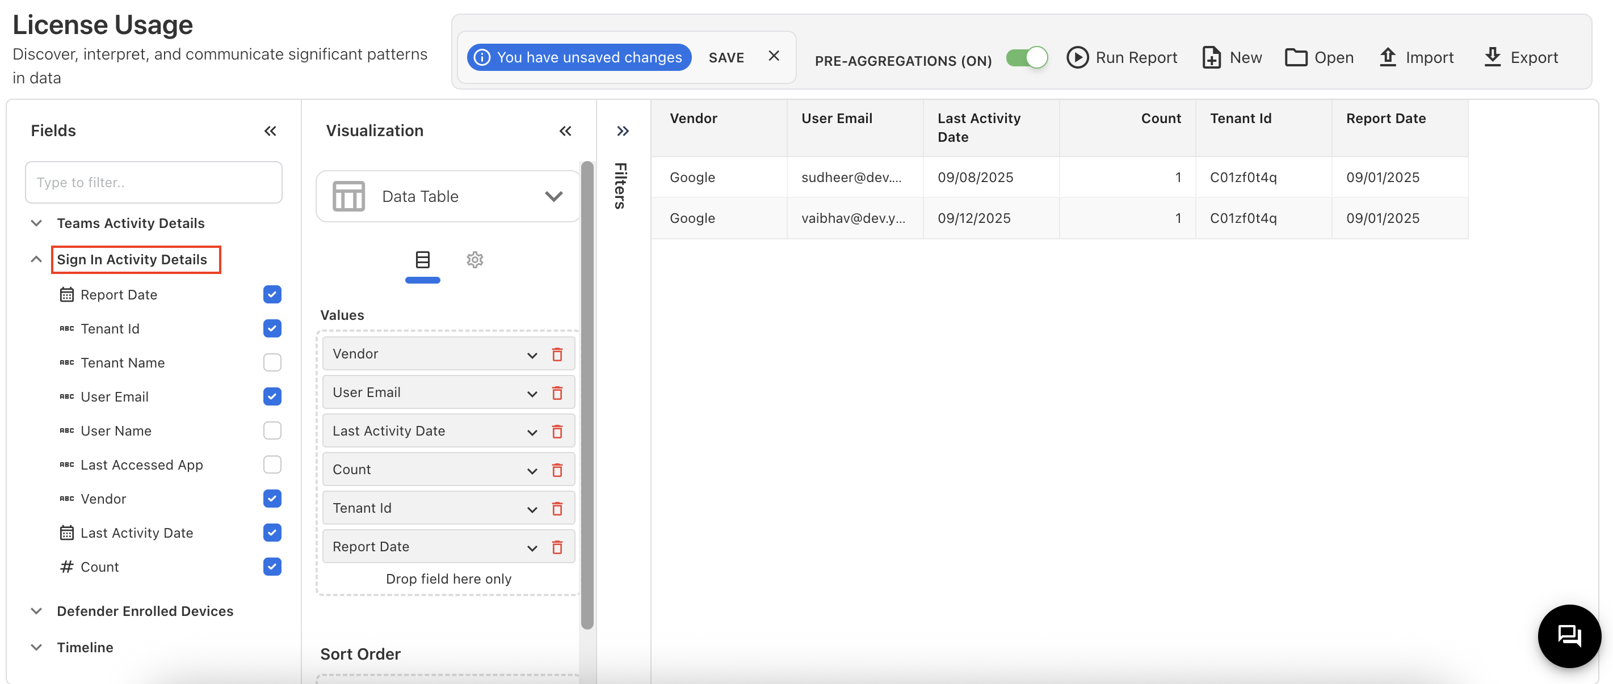Click the Run Report play icon
Viewport: 1613px width, 684px height.
point(1078,57)
